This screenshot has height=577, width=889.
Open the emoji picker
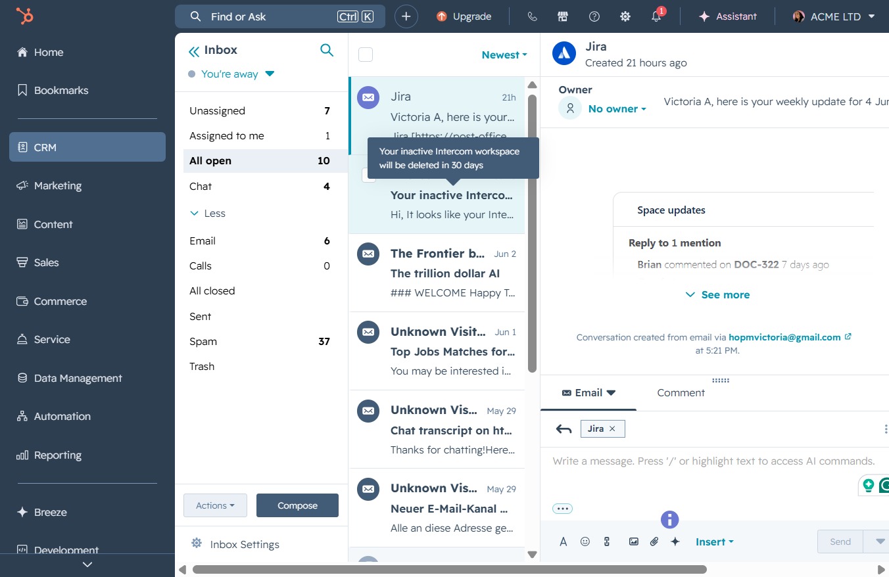[x=585, y=542]
